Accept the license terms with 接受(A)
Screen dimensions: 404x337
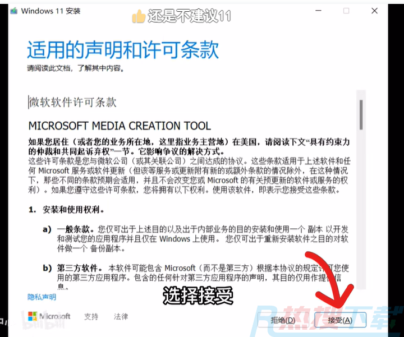tap(340, 320)
